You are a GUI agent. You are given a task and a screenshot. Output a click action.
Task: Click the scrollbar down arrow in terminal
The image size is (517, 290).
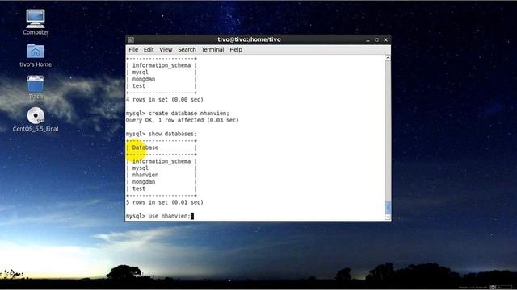[x=388, y=217]
